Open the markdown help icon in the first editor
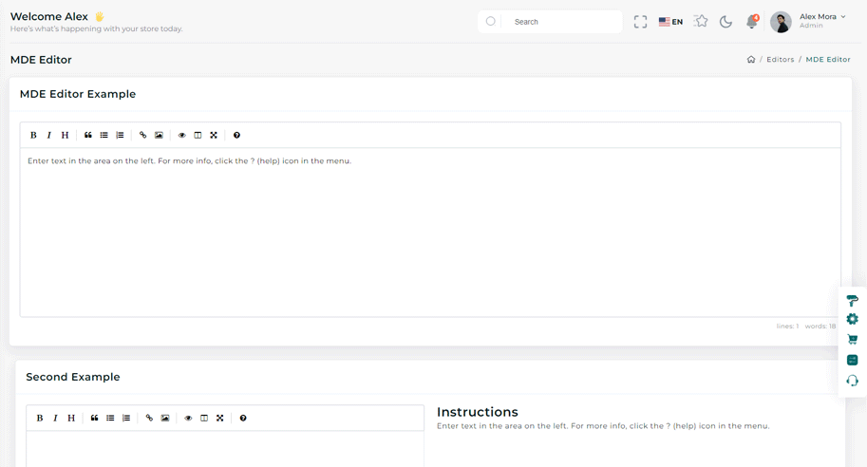This screenshot has height=467, width=867. click(x=236, y=136)
